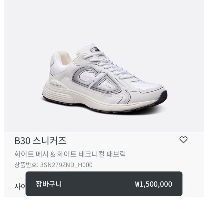
Task: Click the 화이트 메시 & 화이트 테크니컬 패브릭 description
Action: coord(70,154)
